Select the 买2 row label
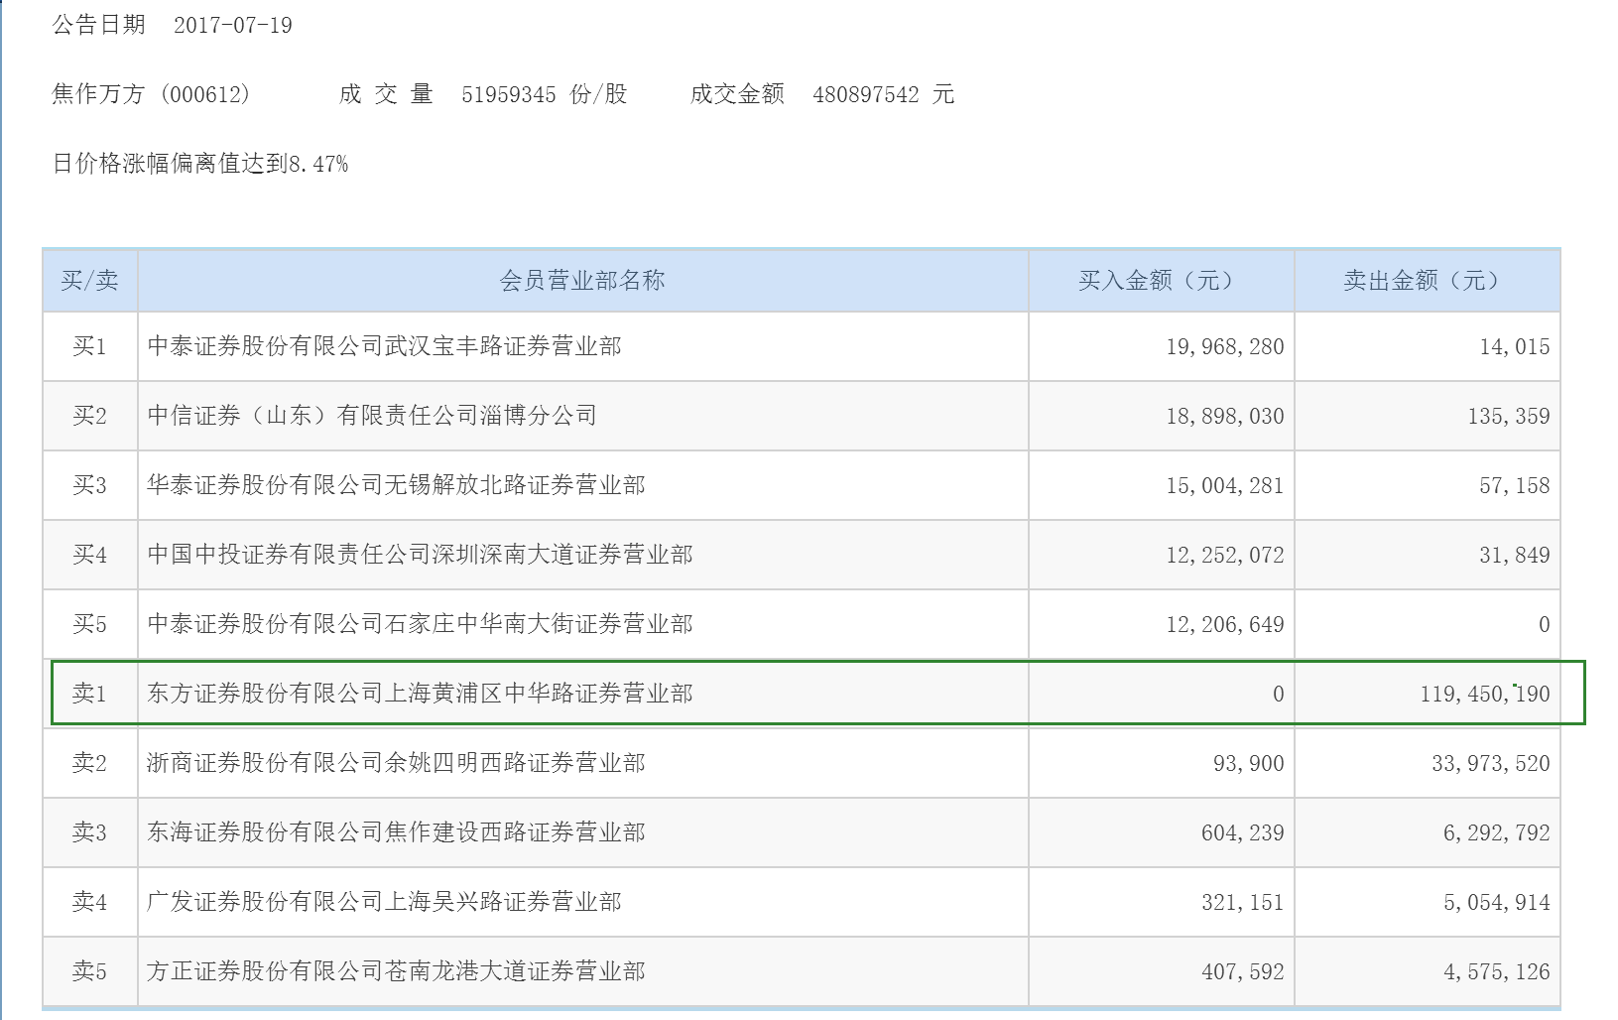This screenshot has width=1618, height=1020. click(89, 416)
